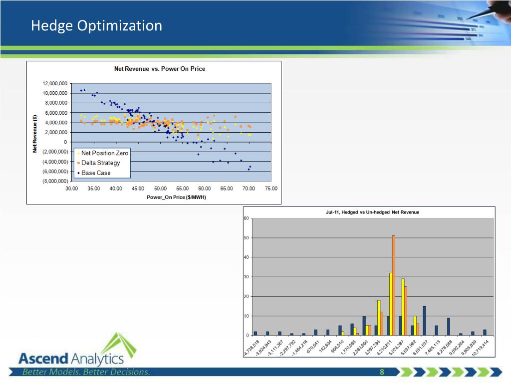
Task: Click the 75.00 x-axis label
Action: 271,189
